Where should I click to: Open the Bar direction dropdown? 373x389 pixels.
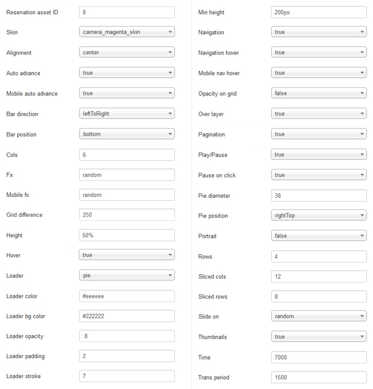click(x=127, y=114)
